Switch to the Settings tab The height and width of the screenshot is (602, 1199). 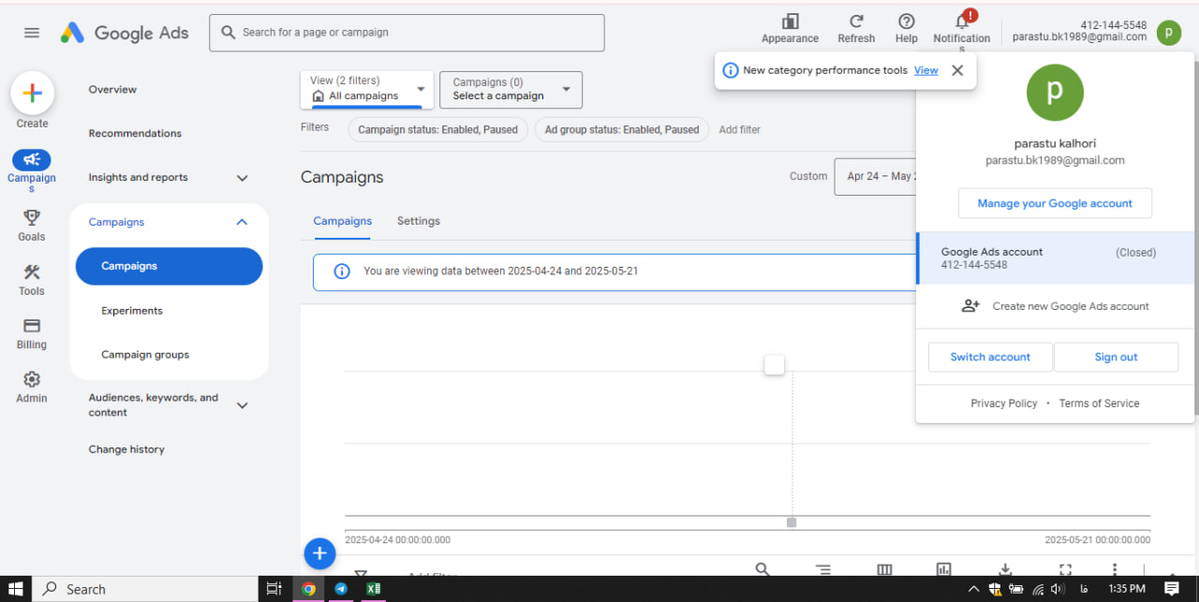click(418, 221)
